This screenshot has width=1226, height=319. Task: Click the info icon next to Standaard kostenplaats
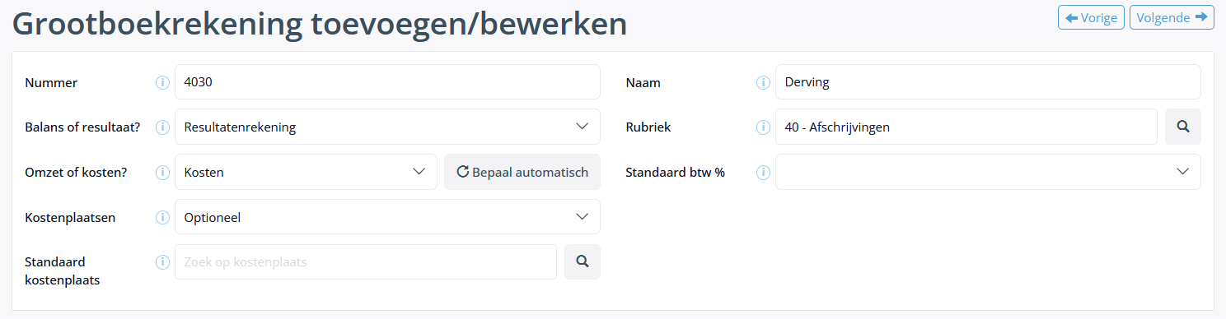coord(162,262)
